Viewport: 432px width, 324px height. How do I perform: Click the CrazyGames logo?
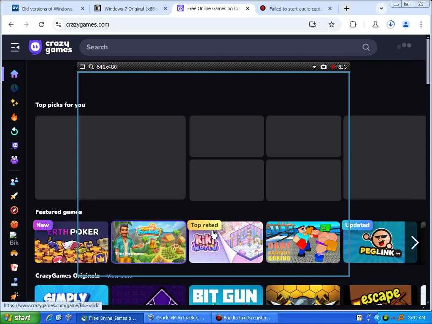[51, 47]
